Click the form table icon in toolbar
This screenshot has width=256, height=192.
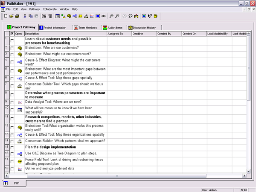[x=58, y=16]
